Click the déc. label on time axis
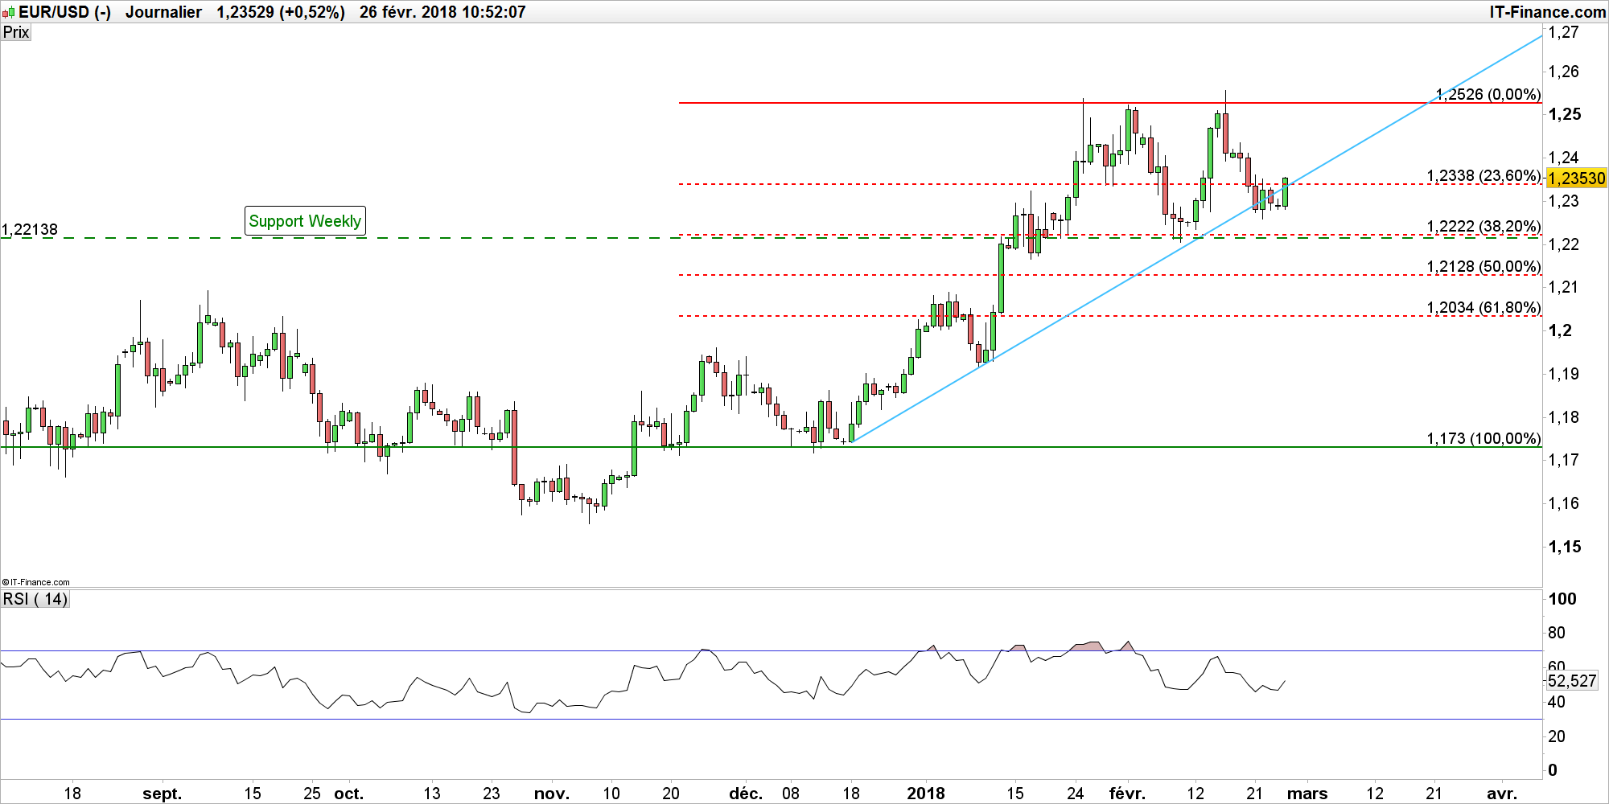 [x=746, y=794]
